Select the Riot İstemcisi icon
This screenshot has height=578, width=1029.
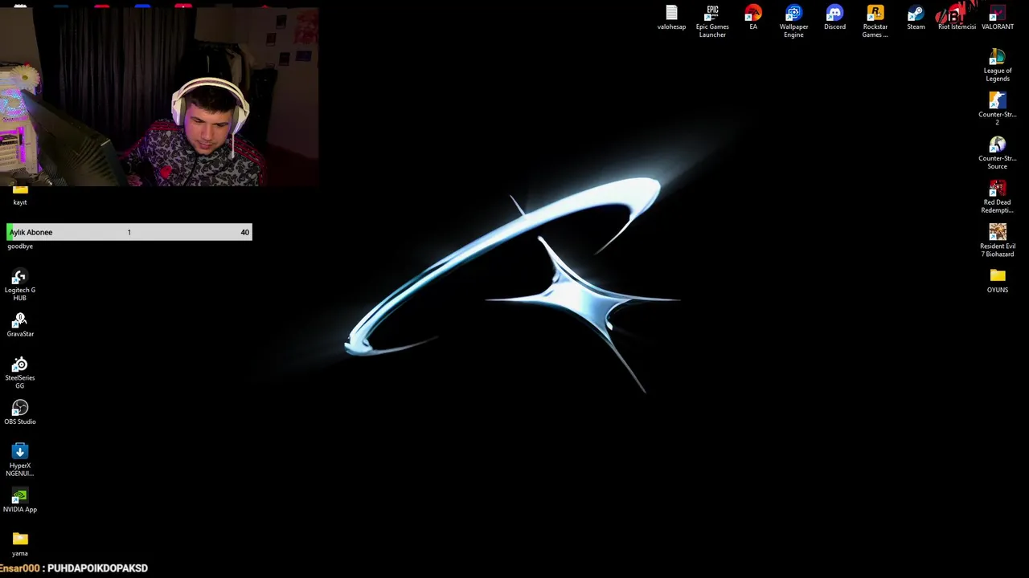coord(957,18)
